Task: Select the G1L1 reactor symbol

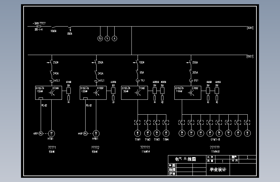Action: pyautogui.click(x=191, y=80)
